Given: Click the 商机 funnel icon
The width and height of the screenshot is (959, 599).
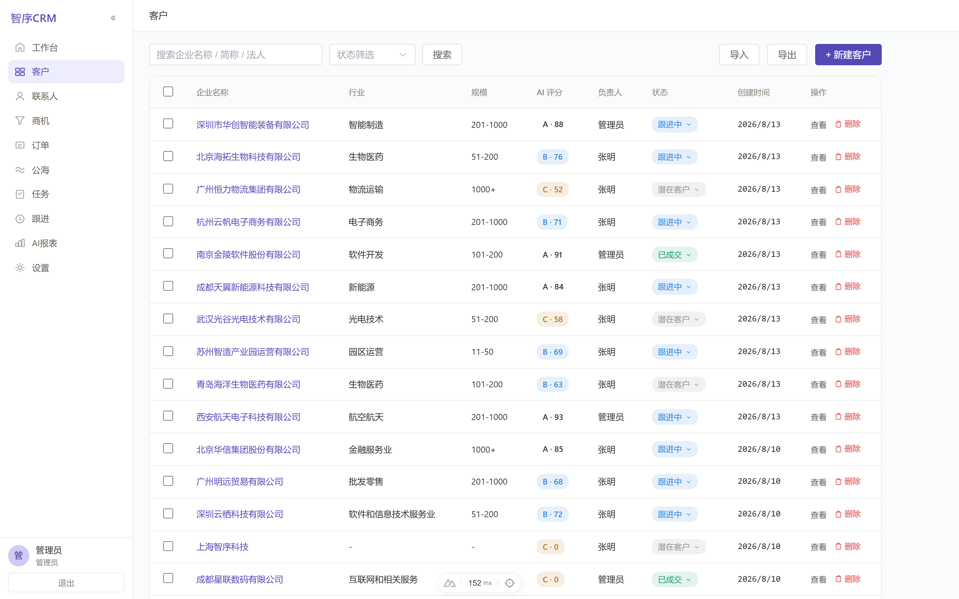Looking at the screenshot, I should pos(20,121).
